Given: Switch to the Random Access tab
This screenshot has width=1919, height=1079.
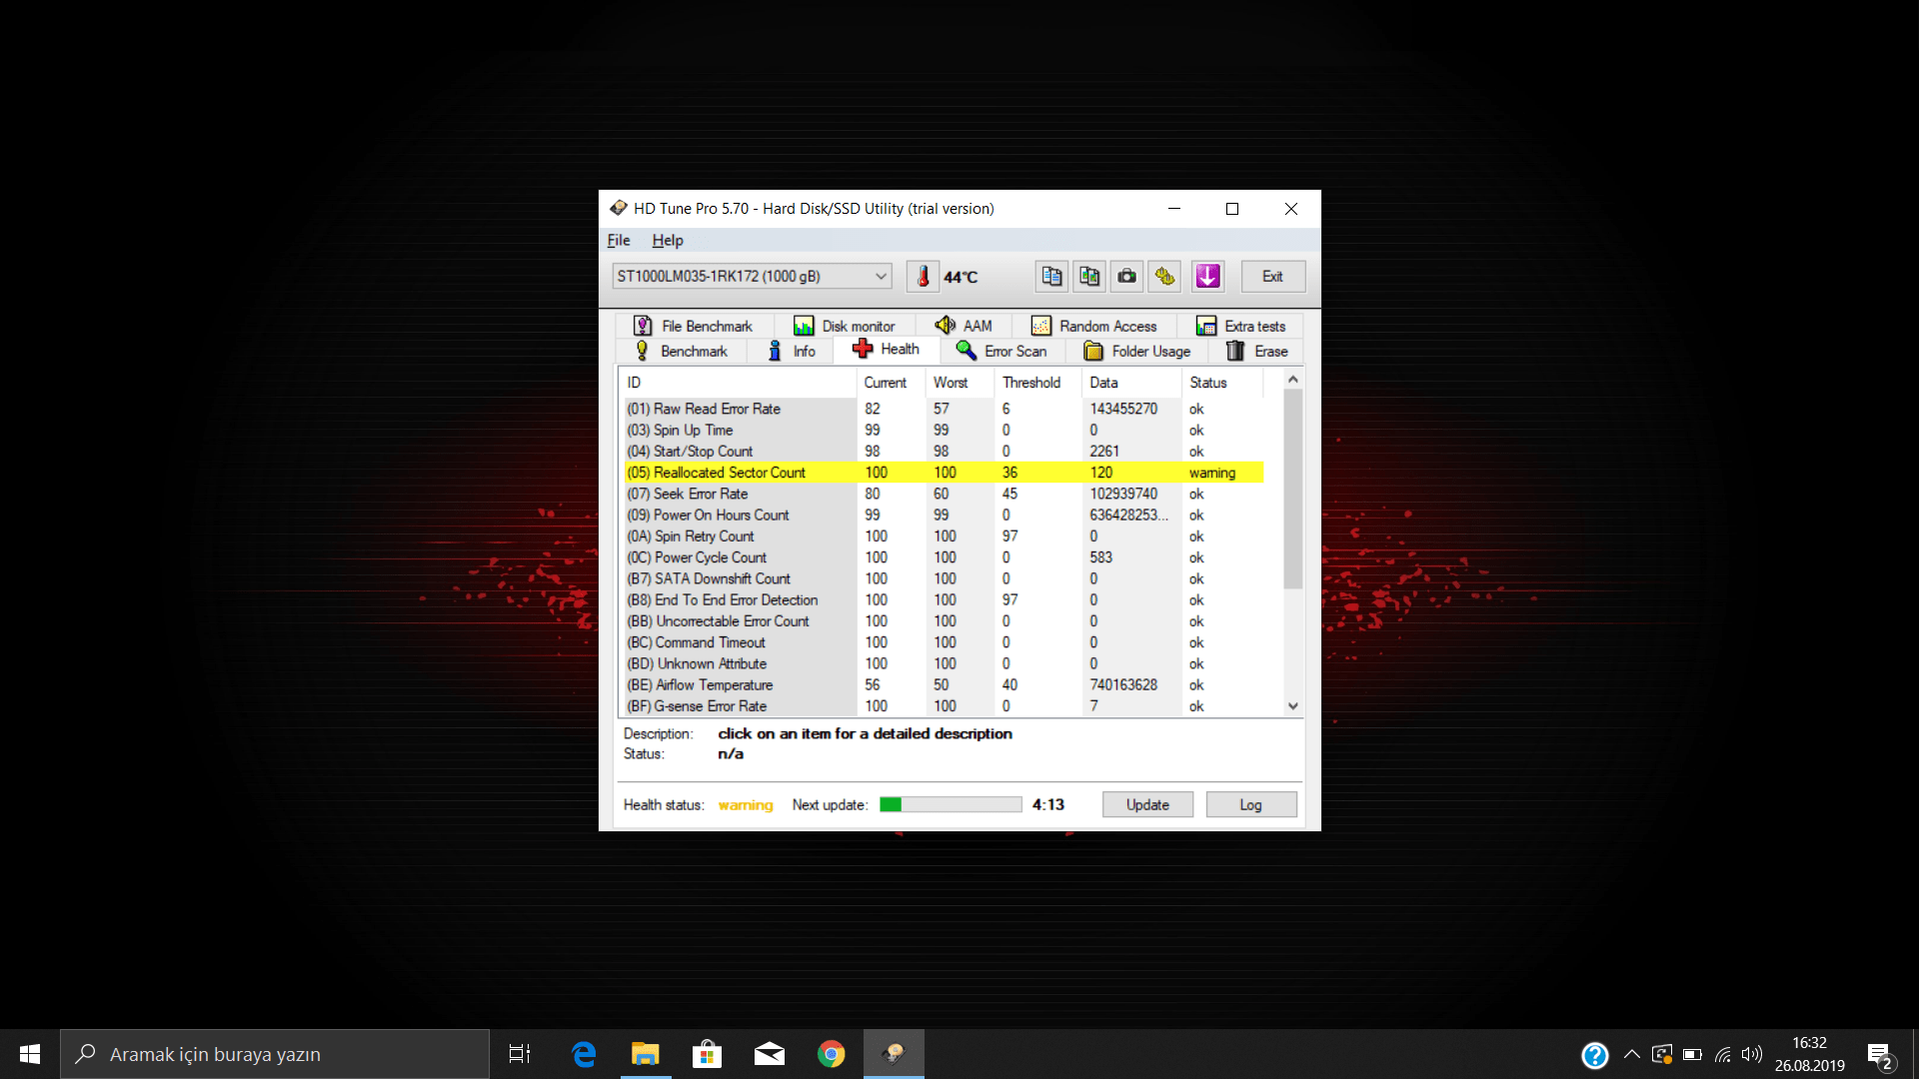Looking at the screenshot, I should click(x=1096, y=325).
